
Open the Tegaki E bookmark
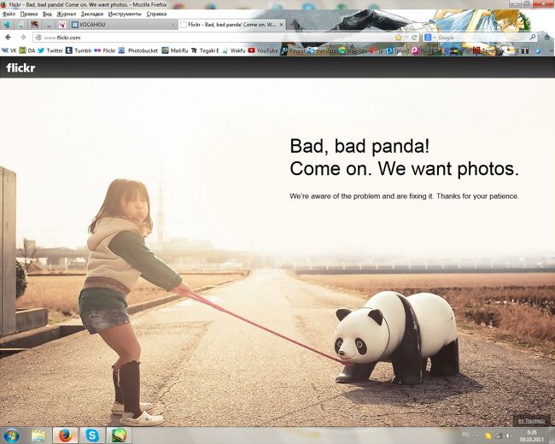tap(205, 50)
